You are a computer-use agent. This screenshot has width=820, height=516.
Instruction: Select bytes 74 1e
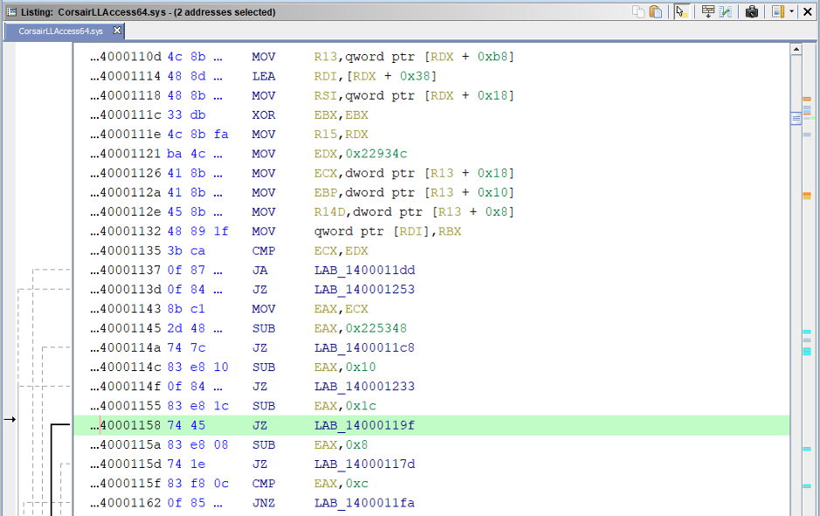[186, 464]
